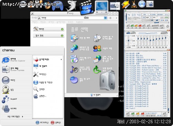Viewport: 173px width, 126px height.
Task: Expand the Favorites submenu arrow in start menu
Action: point(61,59)
